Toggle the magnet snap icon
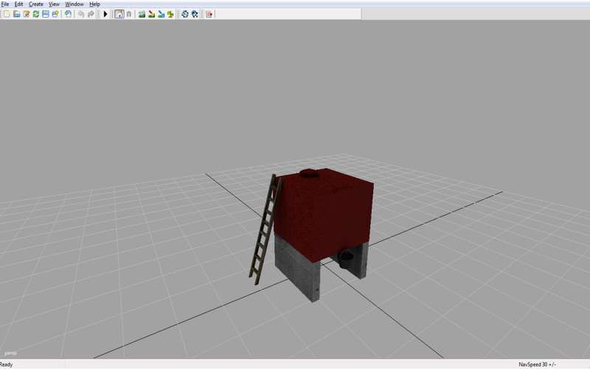Image resolution: width=590 pixels, height=369 pixels. click(x=129, y=14)
